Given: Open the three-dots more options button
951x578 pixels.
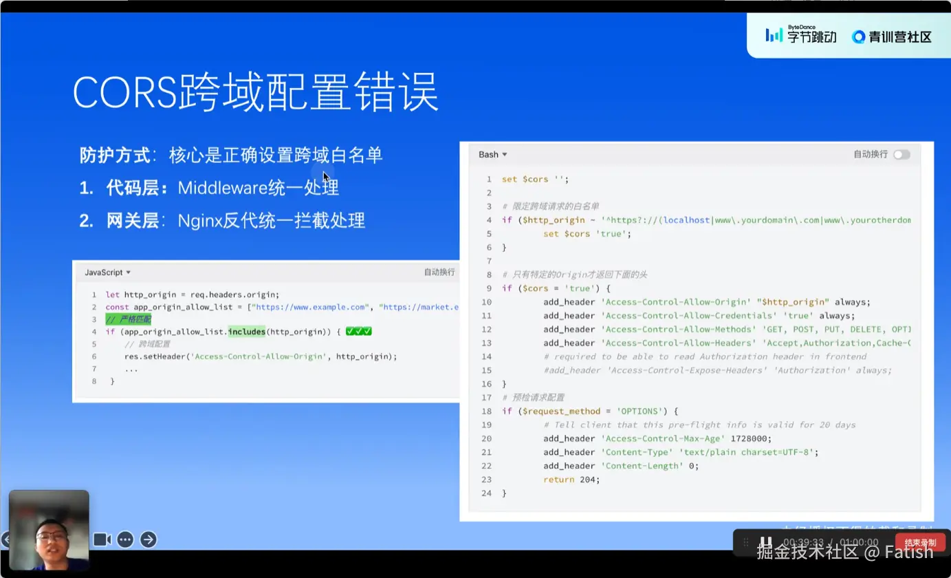Looking at the screenshot, I should 125,539.
